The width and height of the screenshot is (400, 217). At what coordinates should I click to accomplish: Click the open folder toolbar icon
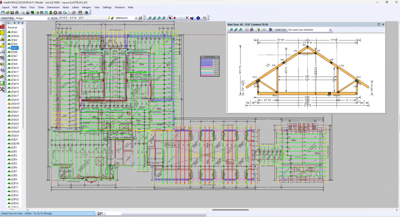(x=8, y=12)
